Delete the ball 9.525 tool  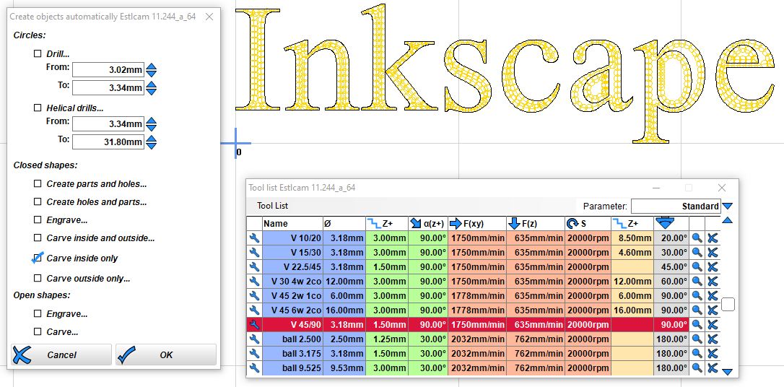[x=713, y=368]
